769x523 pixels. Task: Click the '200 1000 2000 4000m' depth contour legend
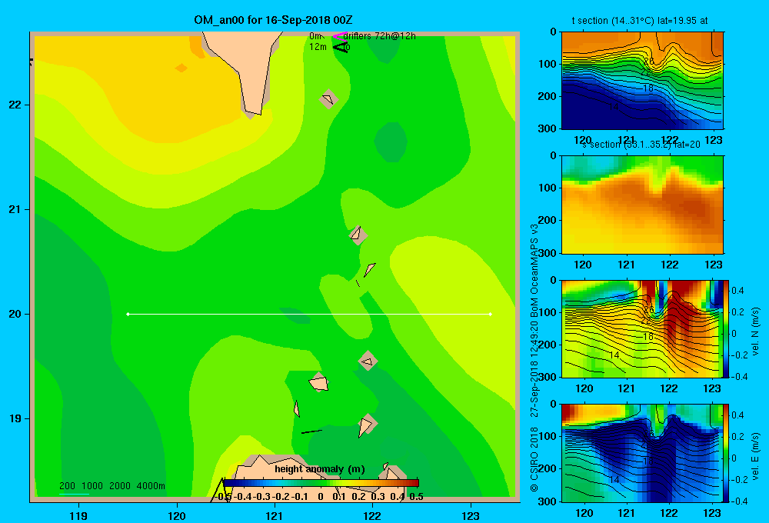(x=112, y=486)
